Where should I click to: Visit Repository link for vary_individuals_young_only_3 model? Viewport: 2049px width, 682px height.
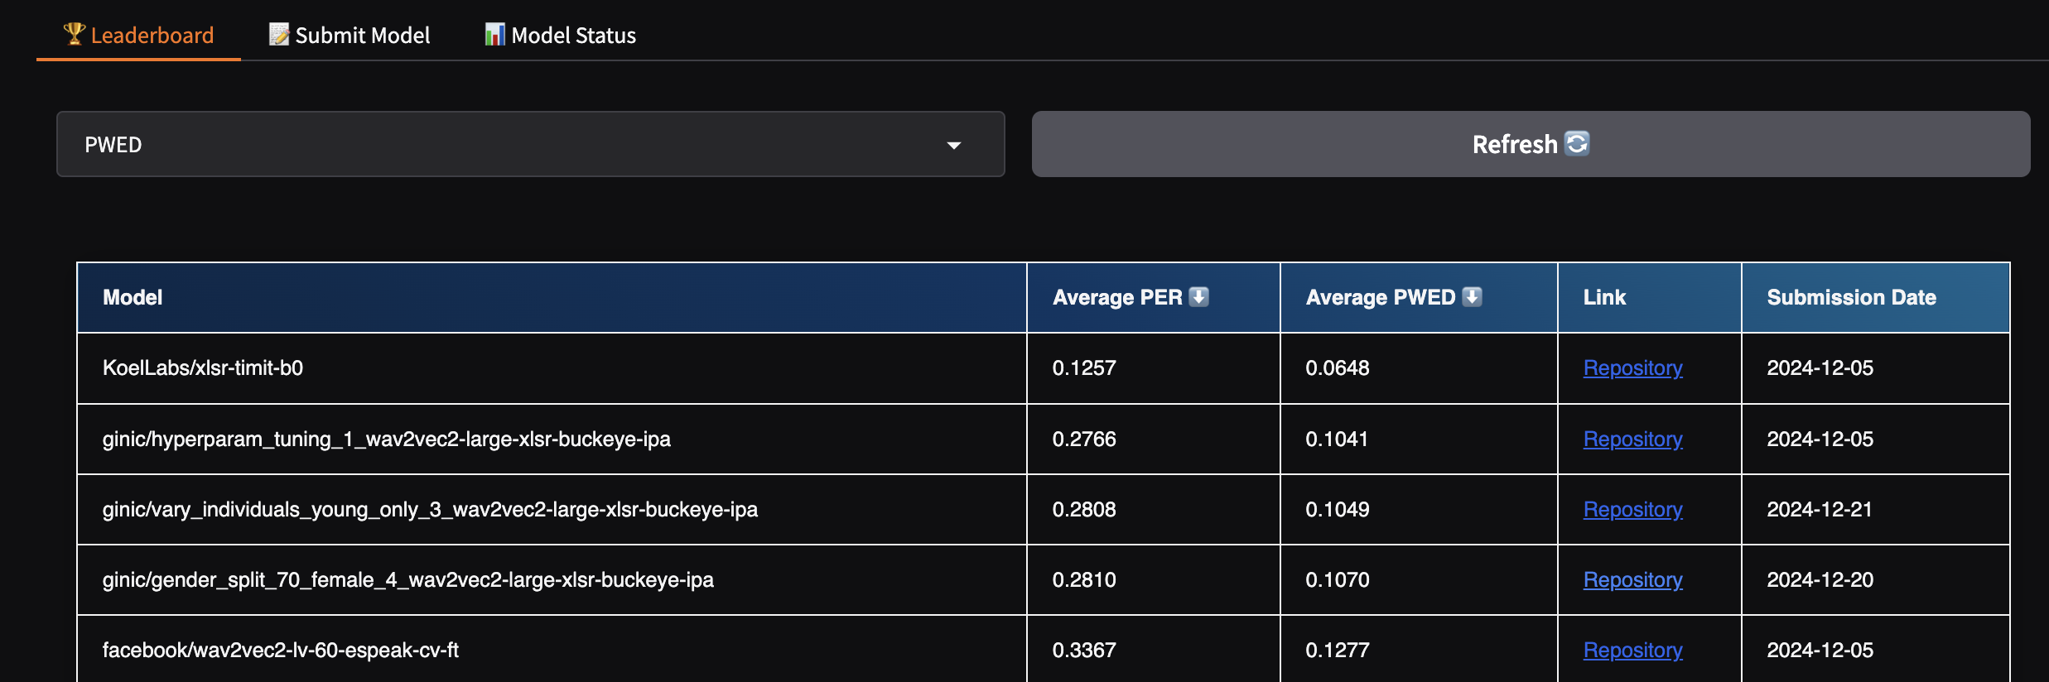tap(1632, 509)
